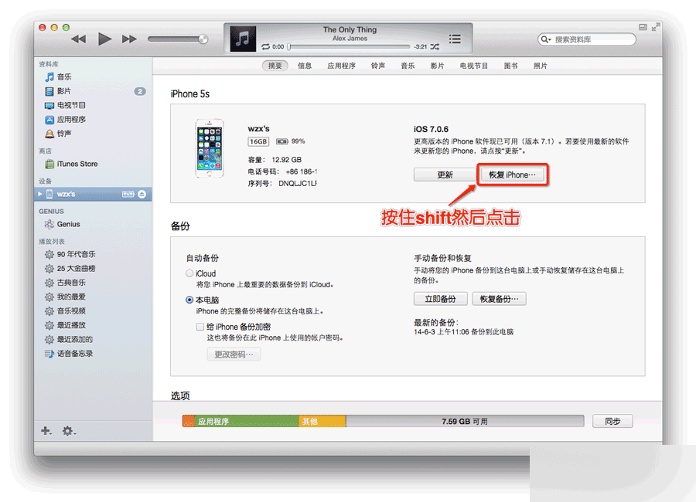Click the 恢复iPhone restore button
The height and width of the screenshot is (502, 696).
click(512, 175)
